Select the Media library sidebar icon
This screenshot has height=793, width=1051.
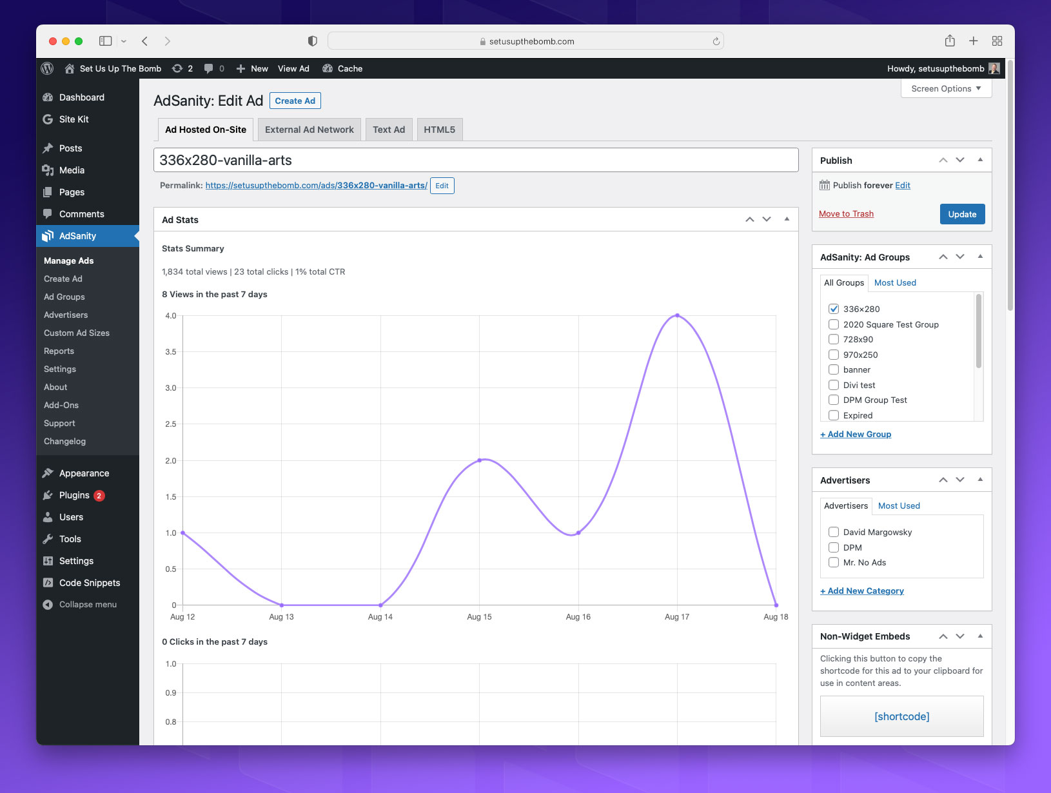coord(48,170)
